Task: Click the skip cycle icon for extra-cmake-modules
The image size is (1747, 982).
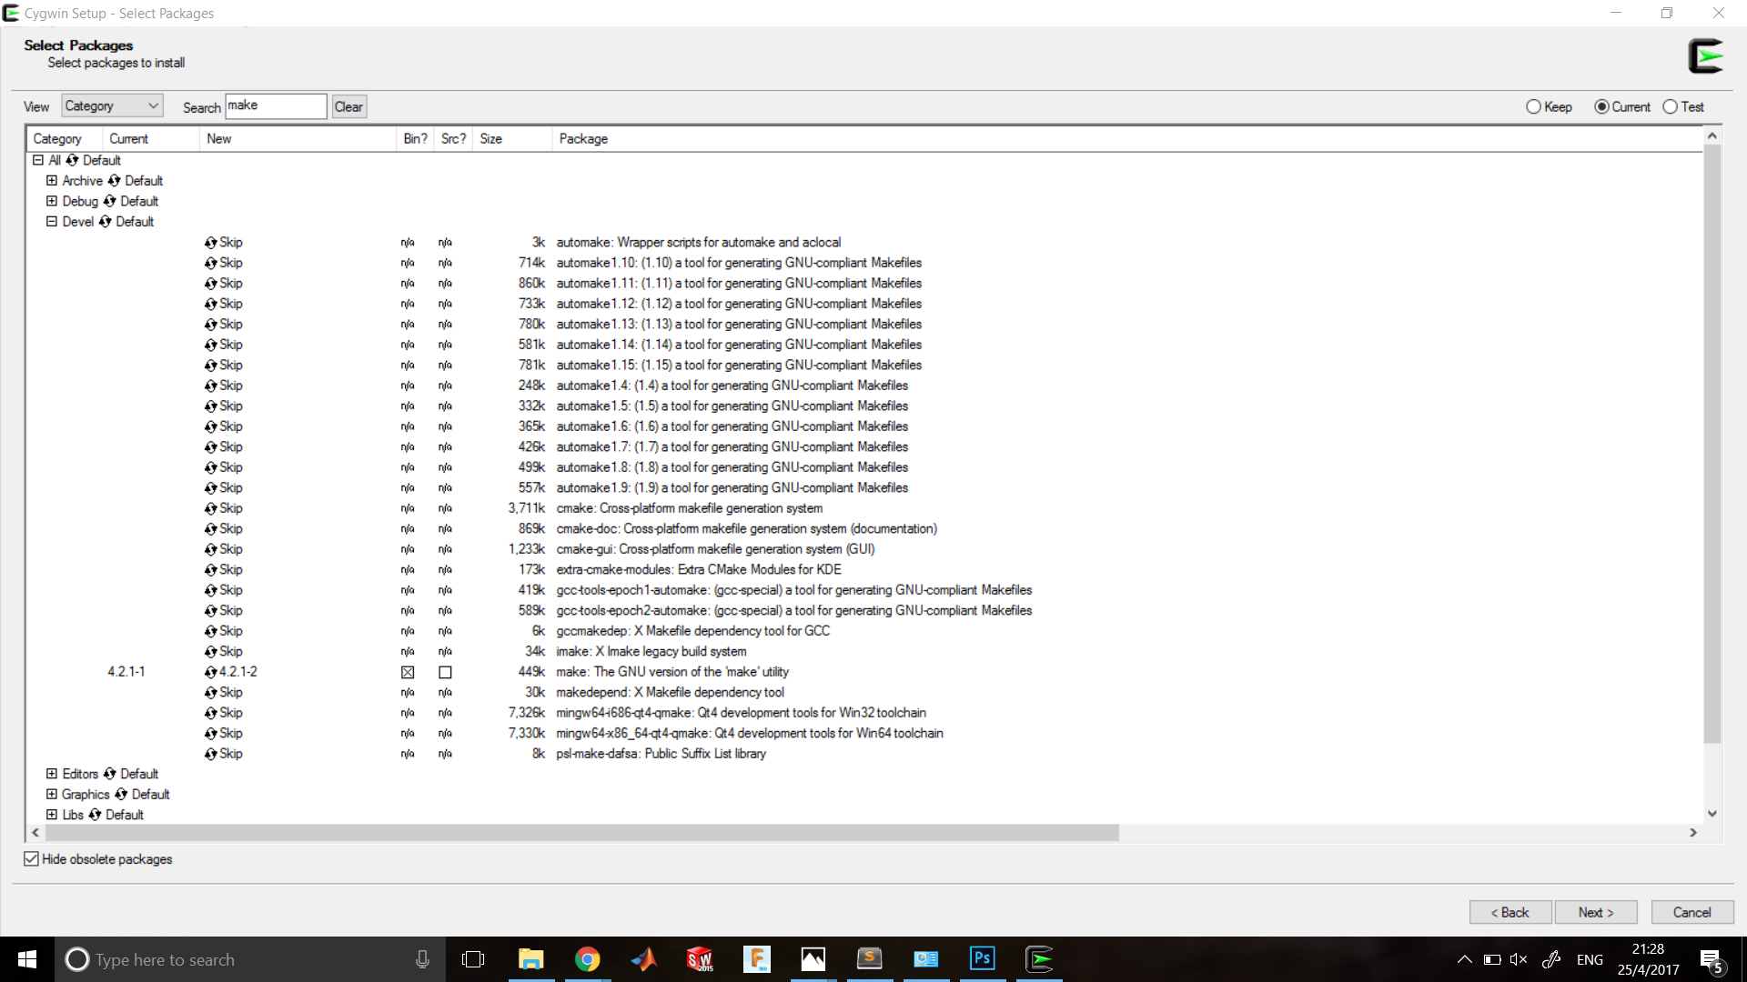Action: point(211,570)
